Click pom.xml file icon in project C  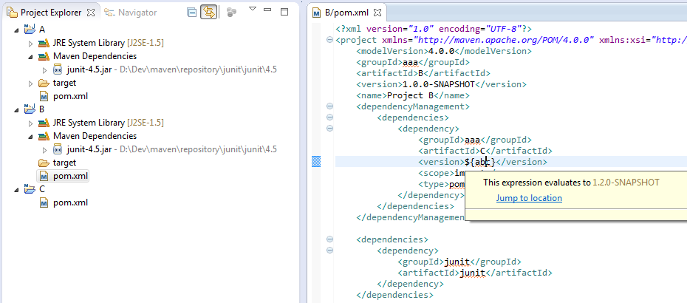(x=44, y=202)
